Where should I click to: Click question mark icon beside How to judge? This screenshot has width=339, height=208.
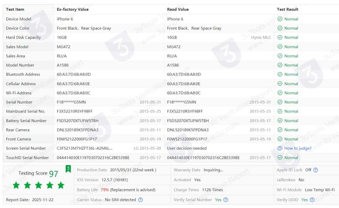(280, 148)
